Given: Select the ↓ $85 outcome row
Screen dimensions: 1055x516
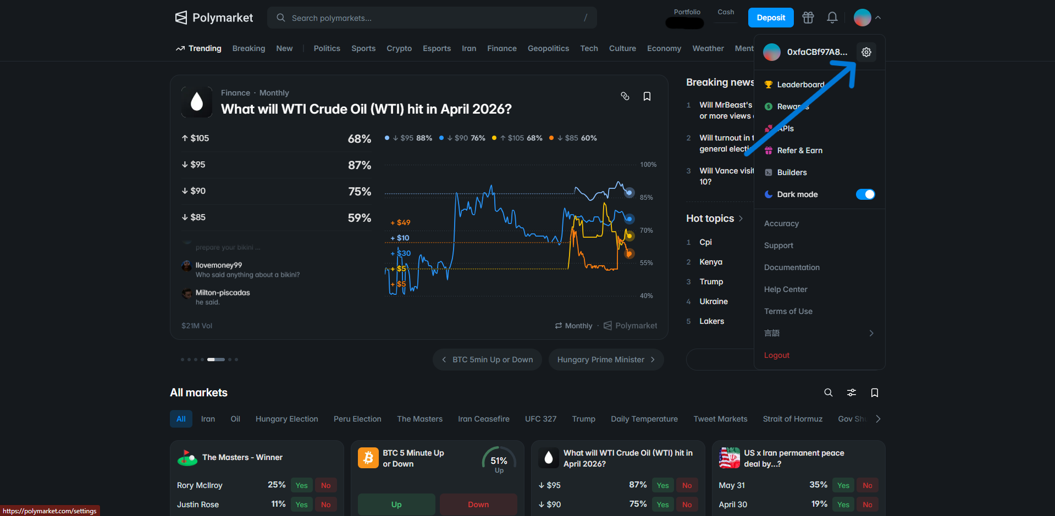Looking at the screenshot, I should pyautogui.click(x=277, y=217).
